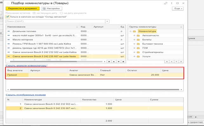The image size is (204, 126).
Task: Copy link with the chain icon
Action: [166, 3]
